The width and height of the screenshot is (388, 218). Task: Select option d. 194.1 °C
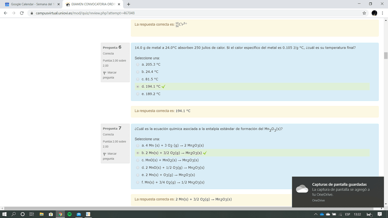coord(138,86)
